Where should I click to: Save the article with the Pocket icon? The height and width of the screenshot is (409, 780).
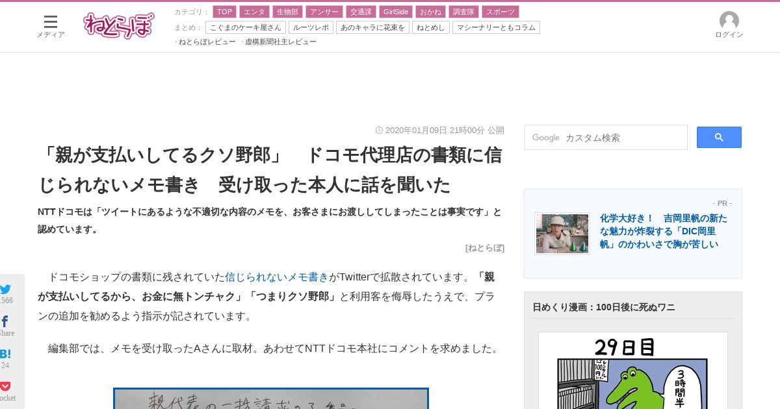coord(5,386)
